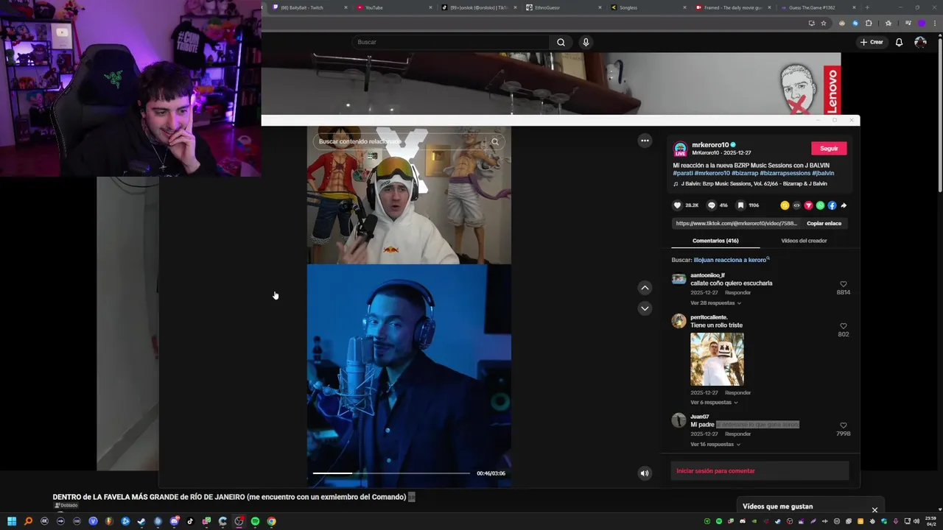Switch to the Songless tab
Image resolution: width=943 pixels, height=530 pixels.
click(x=648, y=7)
